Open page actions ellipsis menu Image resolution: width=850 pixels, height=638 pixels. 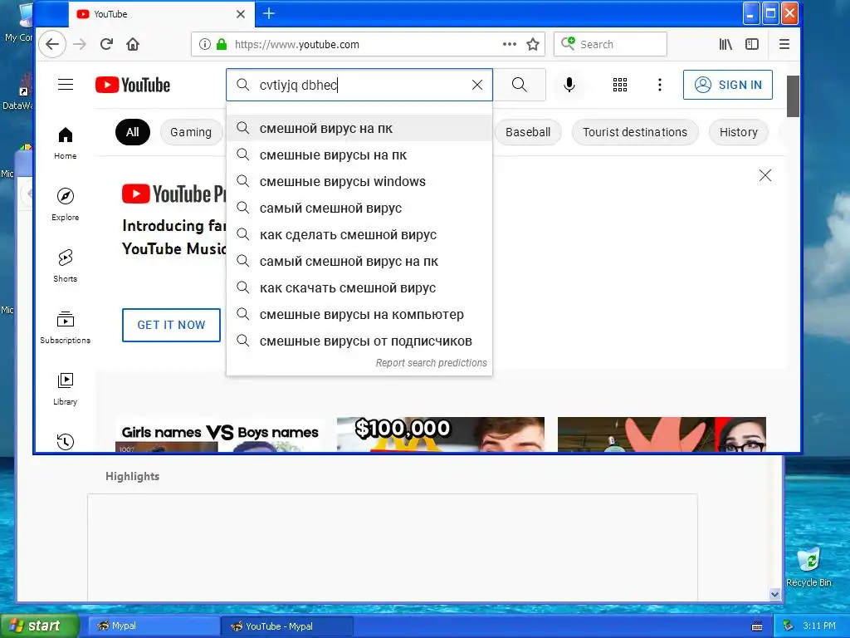tap(510, 45)
